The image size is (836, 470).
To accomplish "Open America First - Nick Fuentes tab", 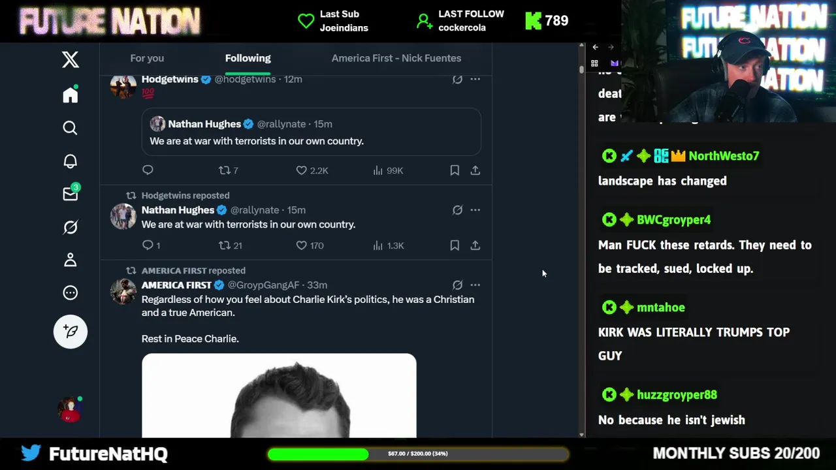I will click(396, 58).
